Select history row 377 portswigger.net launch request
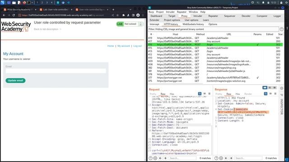 point(215,78)
